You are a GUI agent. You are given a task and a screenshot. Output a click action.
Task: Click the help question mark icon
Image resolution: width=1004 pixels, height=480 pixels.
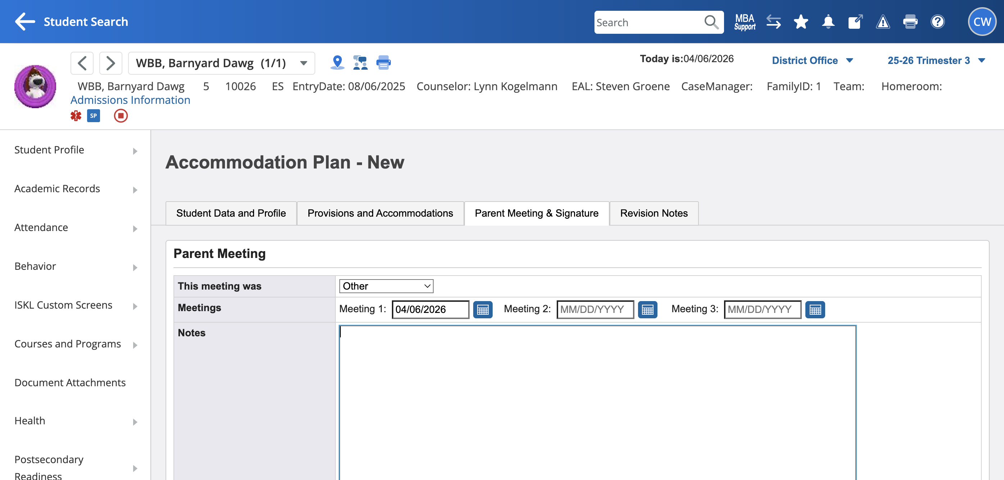(937, 22)
